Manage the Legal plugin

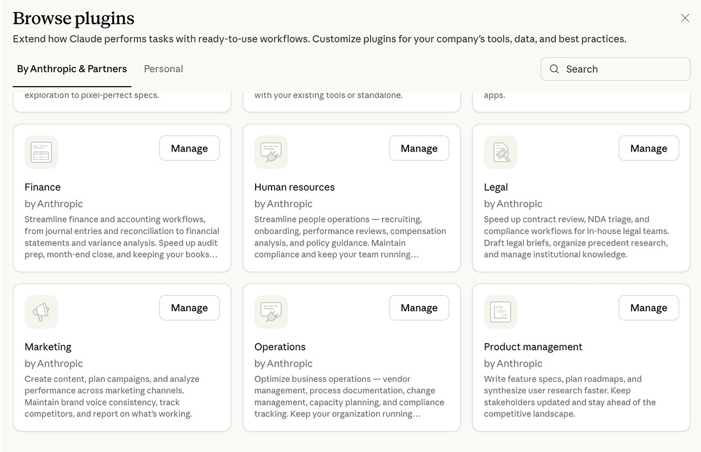click(x=649, y=148)
